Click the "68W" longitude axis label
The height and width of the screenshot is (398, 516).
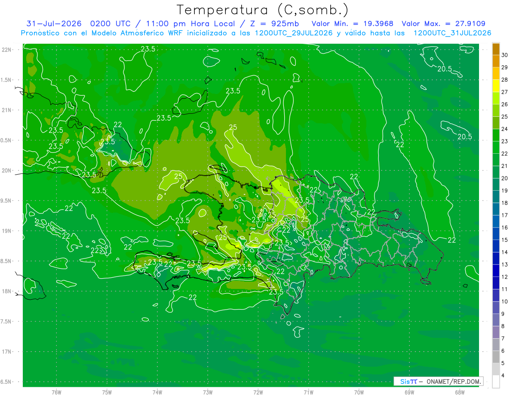460,392
